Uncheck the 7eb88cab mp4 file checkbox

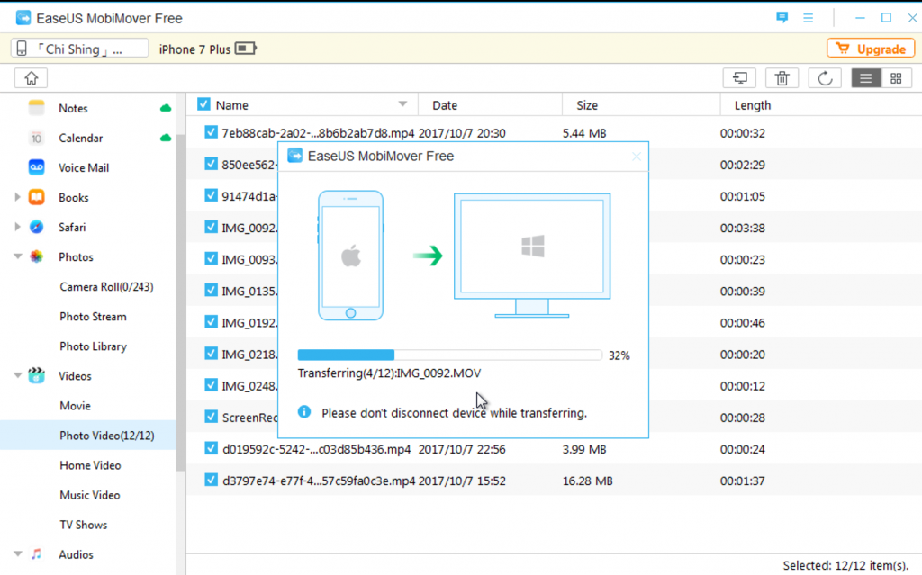coord(211,132)
